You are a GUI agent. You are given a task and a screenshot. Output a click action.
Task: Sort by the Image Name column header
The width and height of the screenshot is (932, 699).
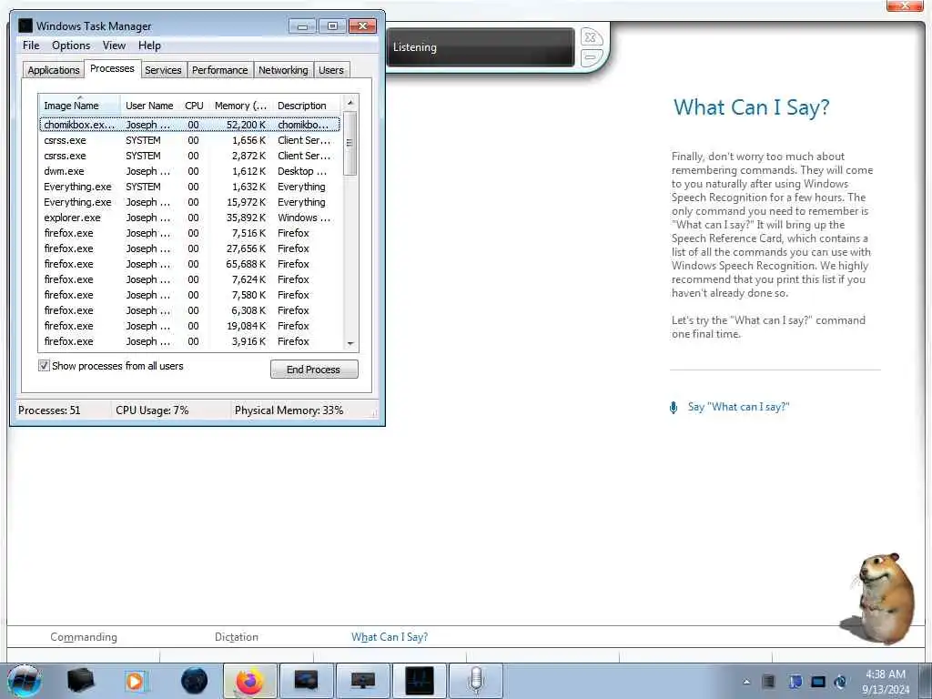[x=79, y=106]
